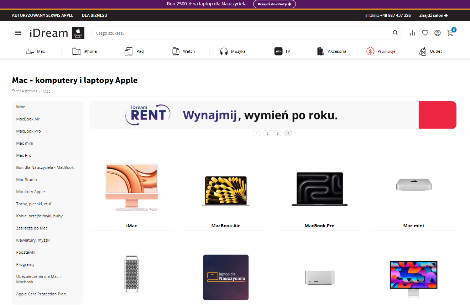This screenshot has height=305, width=470.
Task: Click the laptop dla Nauczyciela tile
Action: click(226, 277)
